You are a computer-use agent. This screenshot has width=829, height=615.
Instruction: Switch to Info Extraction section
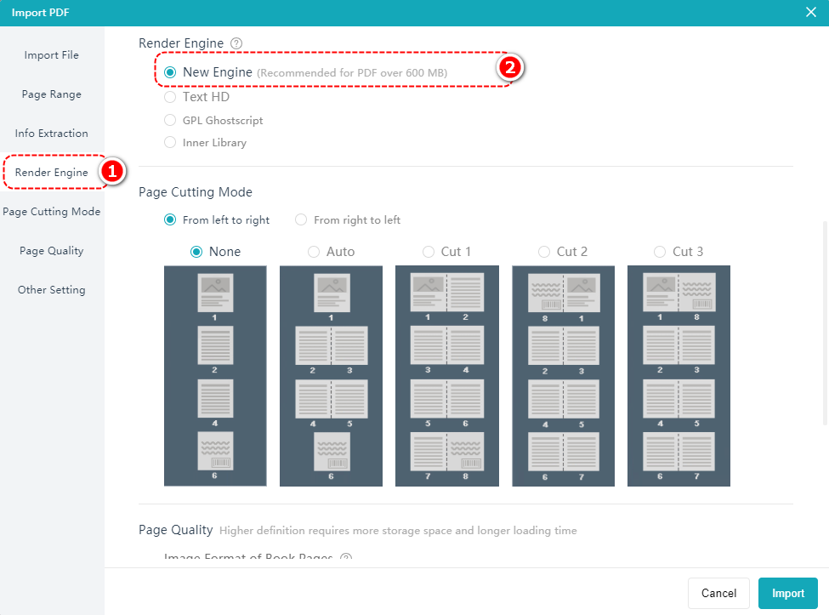point(51,134)
